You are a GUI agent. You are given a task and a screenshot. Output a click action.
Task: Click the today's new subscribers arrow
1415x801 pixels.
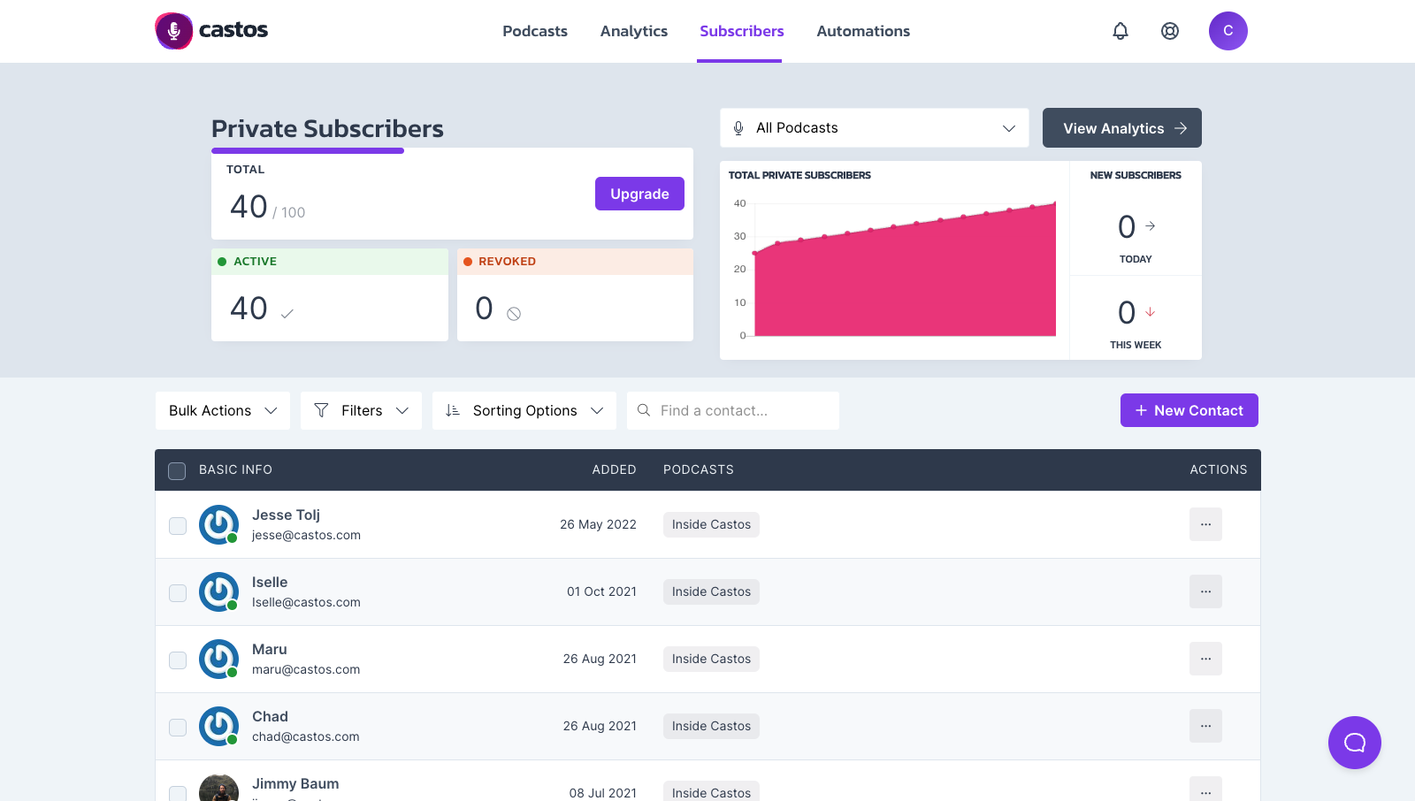pos(1150,226)
